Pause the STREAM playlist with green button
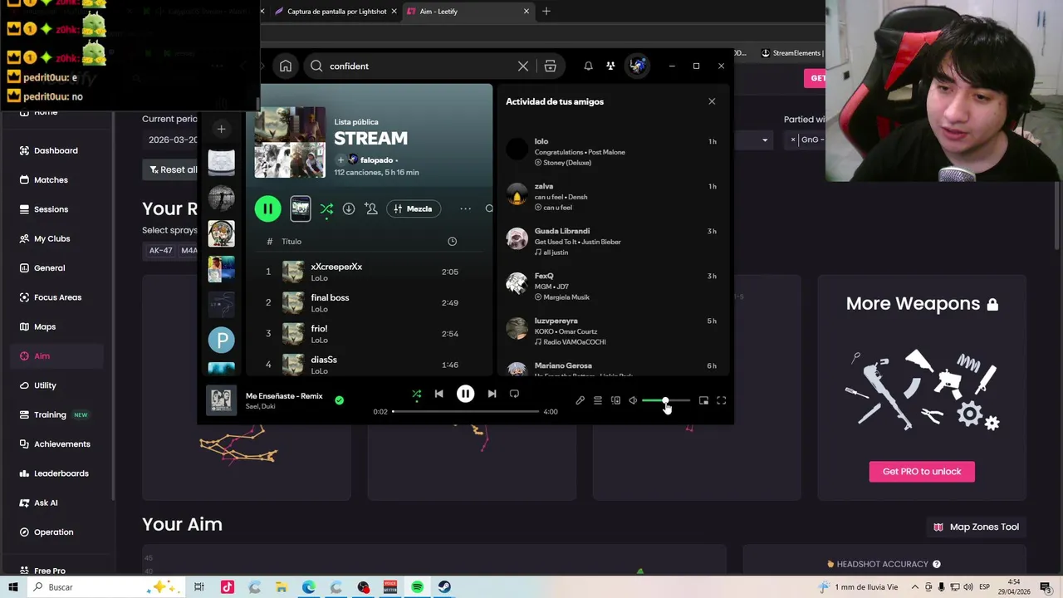The image size is (1063, 598). tap(267, 208)
